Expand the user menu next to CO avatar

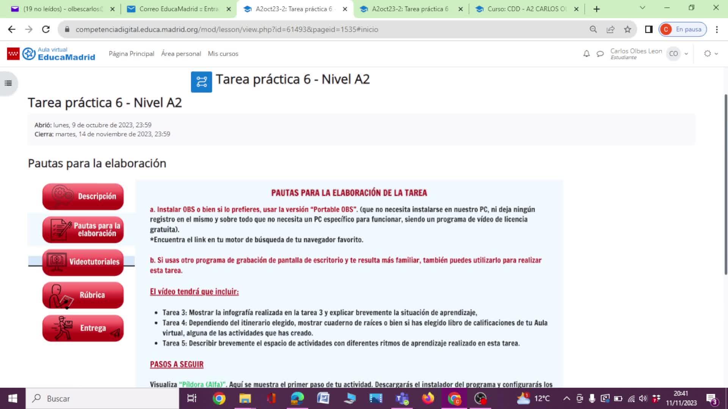[686, 54]
